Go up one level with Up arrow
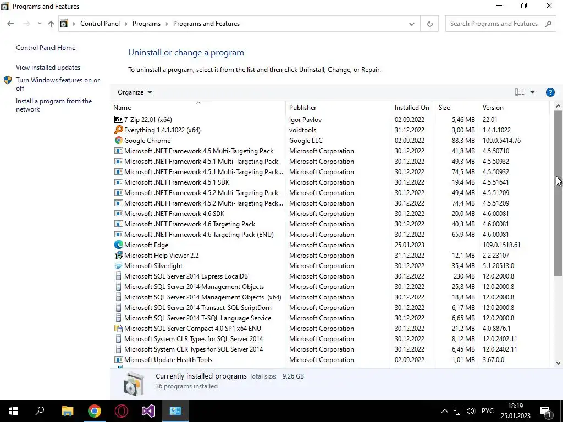 click(x=51, y=24)
